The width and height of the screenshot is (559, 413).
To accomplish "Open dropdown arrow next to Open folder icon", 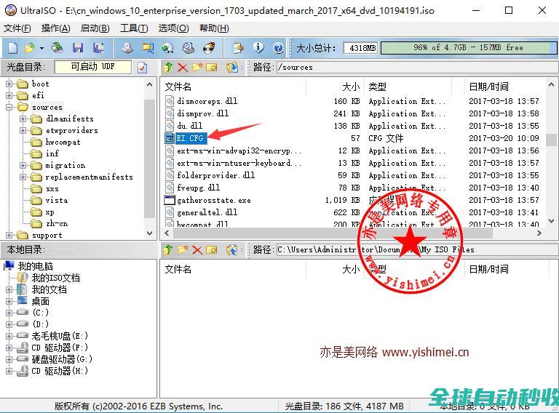I will [41, 48].
